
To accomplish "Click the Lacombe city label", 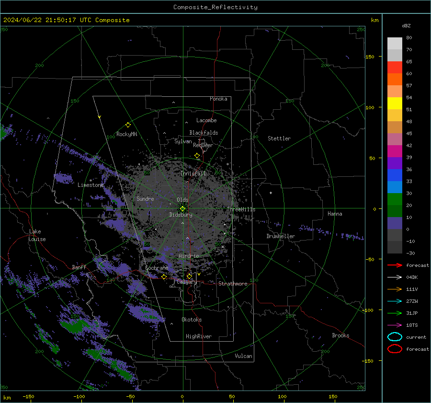I will point(206,120).
